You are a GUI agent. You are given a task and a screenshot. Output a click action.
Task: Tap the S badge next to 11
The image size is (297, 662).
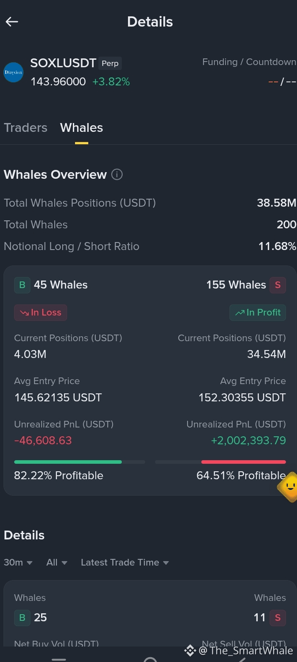(278, 617)
